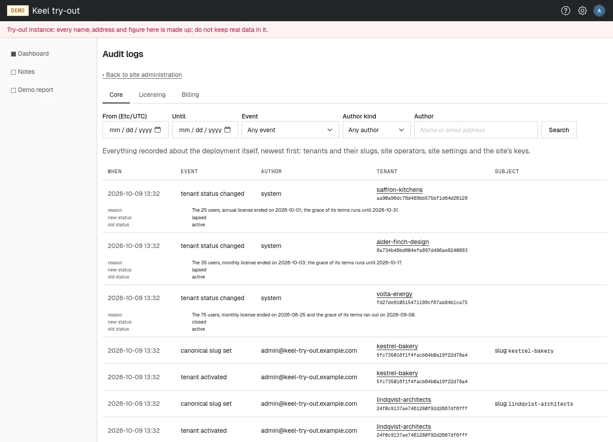Click tenant ID fd27de910515471199cf67ab84b1ca75
Image resolution: width=613 pixels, height=442 pixels.
(422, 303)
